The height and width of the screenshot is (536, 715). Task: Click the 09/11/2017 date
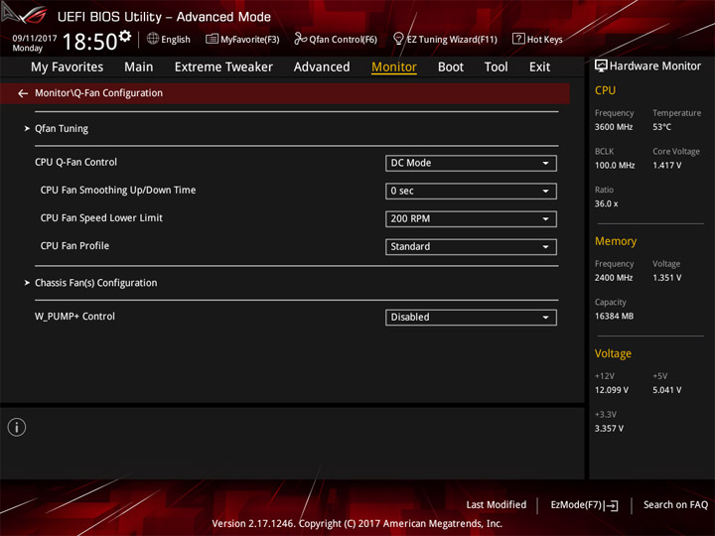click(x=35, y=39)
